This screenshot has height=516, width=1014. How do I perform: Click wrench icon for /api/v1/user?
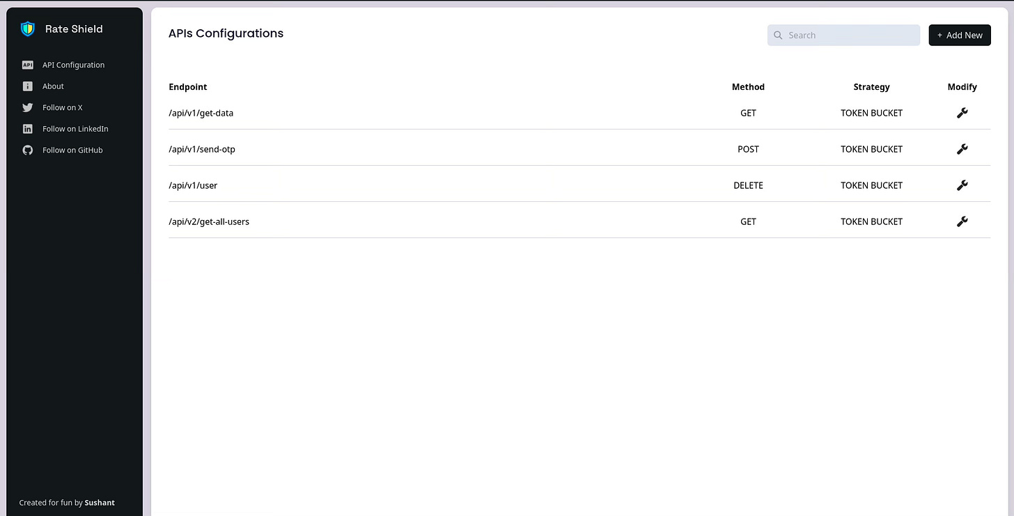point(962,185)
